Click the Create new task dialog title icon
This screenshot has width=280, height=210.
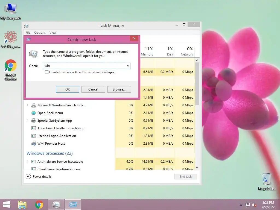coord(28,39)
